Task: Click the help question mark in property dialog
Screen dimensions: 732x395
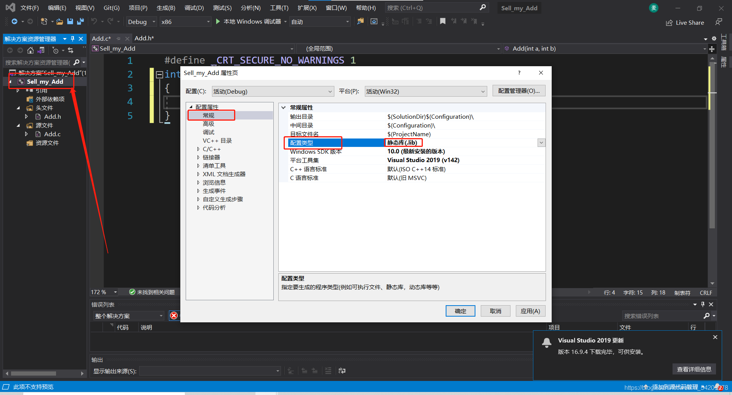Action: [519, 73]
